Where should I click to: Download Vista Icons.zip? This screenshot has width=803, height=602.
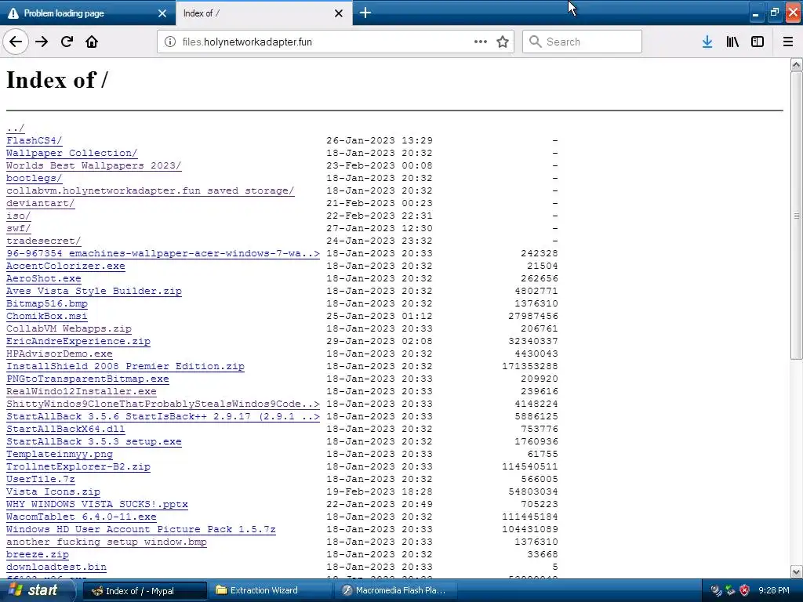(53, 491)
